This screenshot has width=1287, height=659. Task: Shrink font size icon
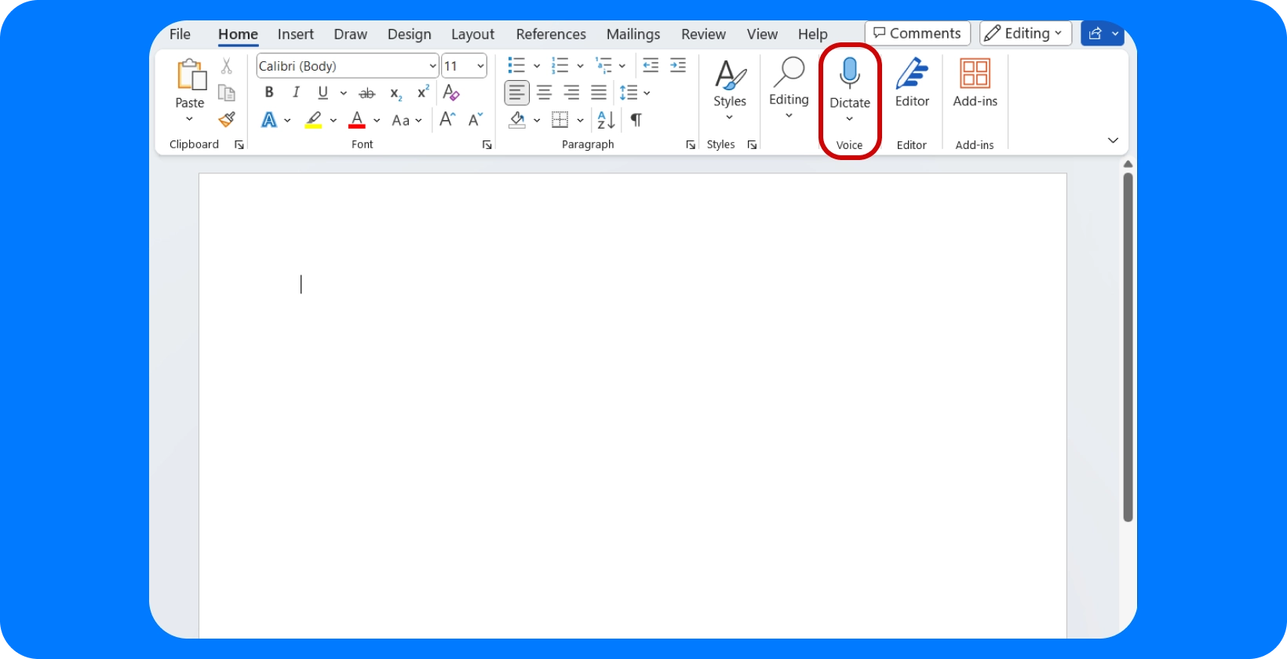[476, 119]
